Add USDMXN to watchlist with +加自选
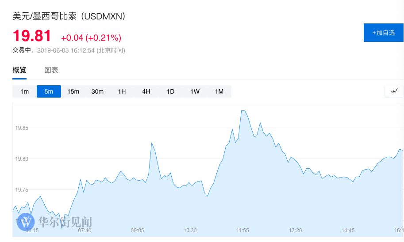 [383, 33]
